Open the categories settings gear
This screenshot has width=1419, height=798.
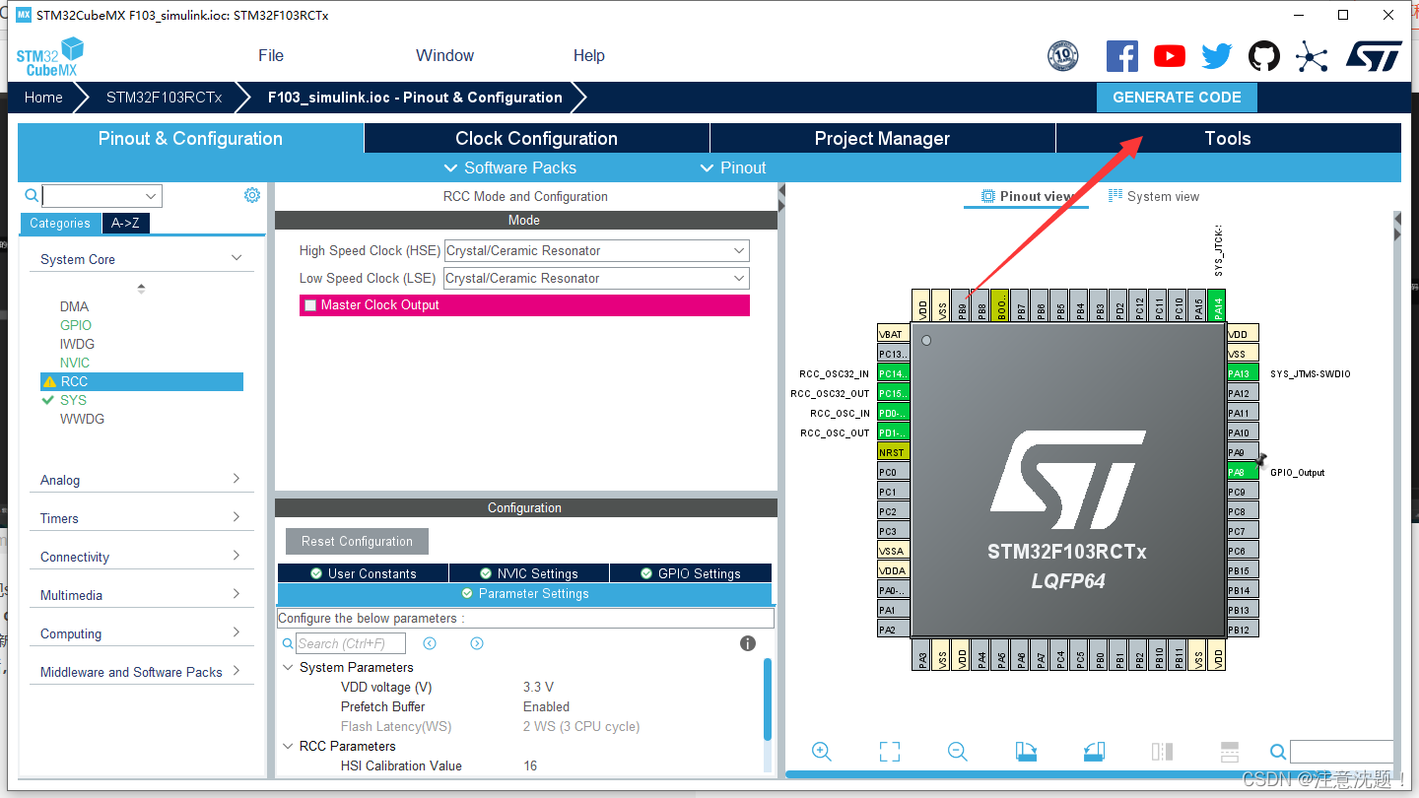pyautogui.click(x=252, y=195)
